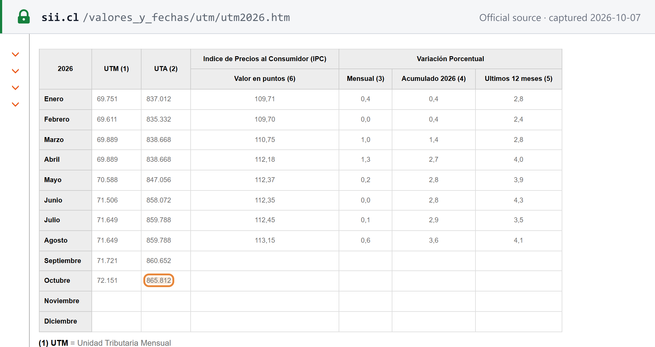
Task: Click Enero UTM value 69.751
Action: coord(107,99)
